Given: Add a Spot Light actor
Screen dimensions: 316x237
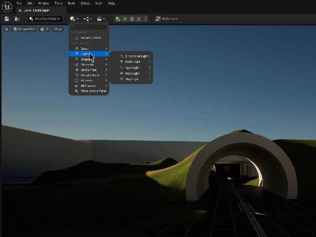Looking at the screenshot, I should (x=132, y=68).
